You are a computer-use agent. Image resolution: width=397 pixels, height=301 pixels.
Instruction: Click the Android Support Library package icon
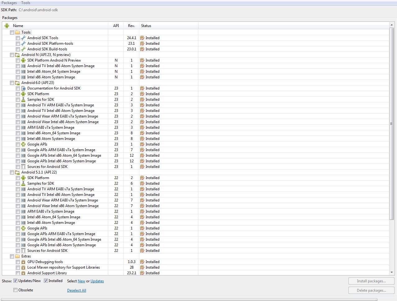point(23,273)
